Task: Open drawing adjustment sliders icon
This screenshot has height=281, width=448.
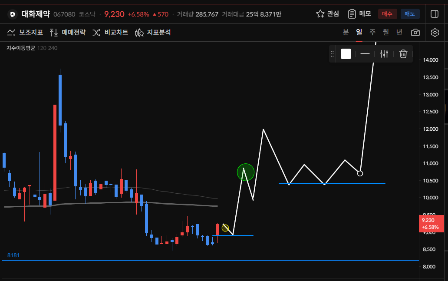Action: (384, 54)
